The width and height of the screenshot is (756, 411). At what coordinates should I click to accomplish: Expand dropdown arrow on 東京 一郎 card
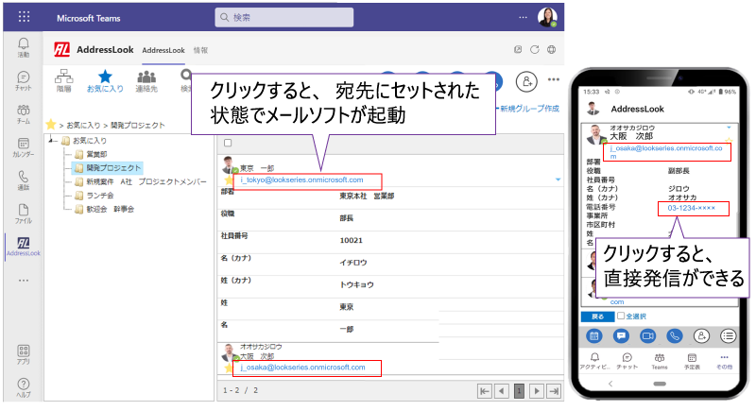pyautogui.click(x=558, y=179)
